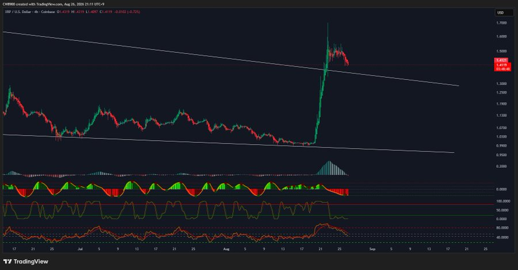This screenshot has height=270, width=518.
Task: Click the high value H1.4319
Action: coord(78,12)
